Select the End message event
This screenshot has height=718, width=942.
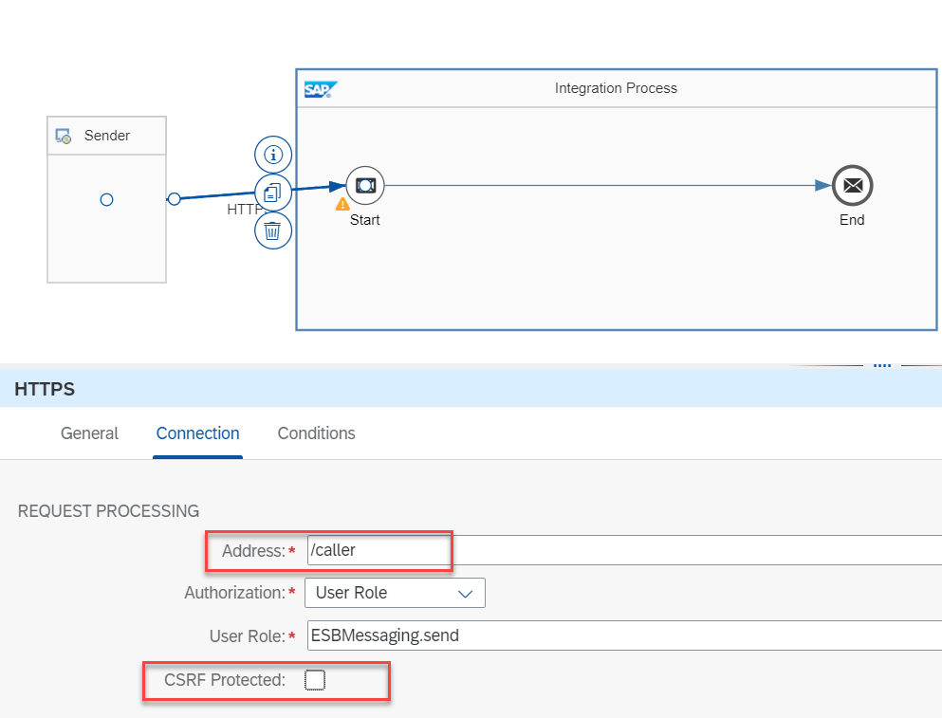tap(852, 186)
